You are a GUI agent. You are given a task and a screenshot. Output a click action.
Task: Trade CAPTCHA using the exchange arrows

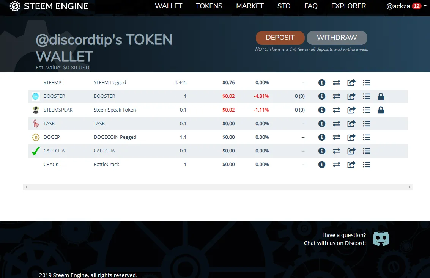pyautogui.click(x=337, y=151)
